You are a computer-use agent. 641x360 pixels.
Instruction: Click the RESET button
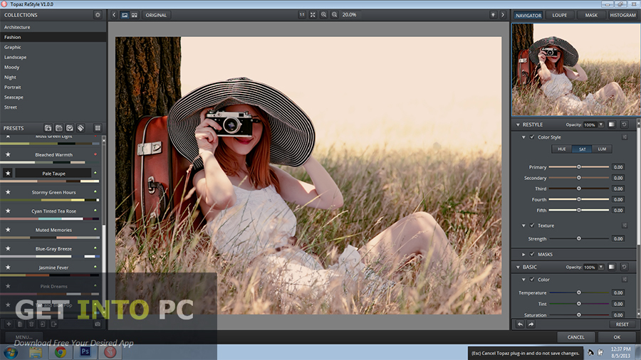click(622, 324)
